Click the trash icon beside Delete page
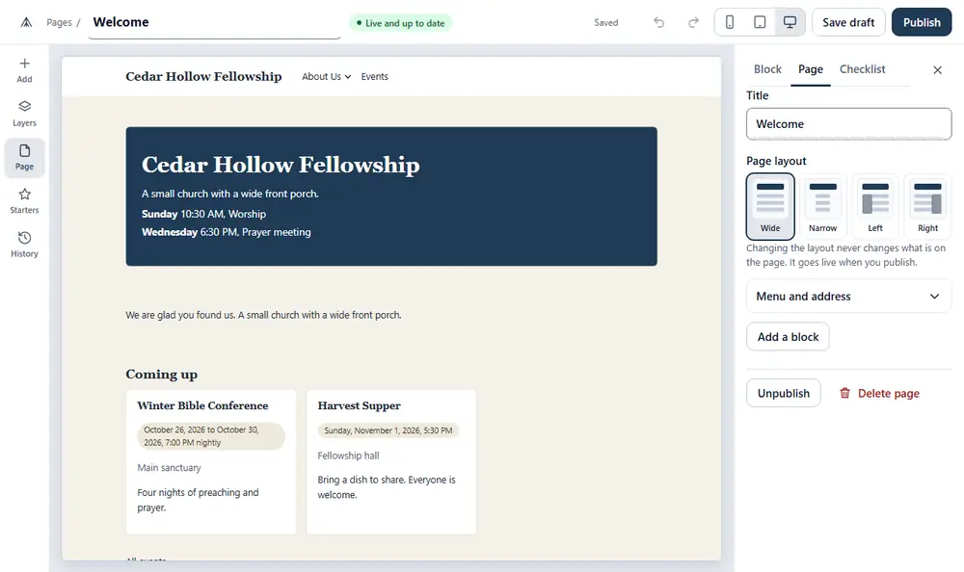 coord(845,393)
